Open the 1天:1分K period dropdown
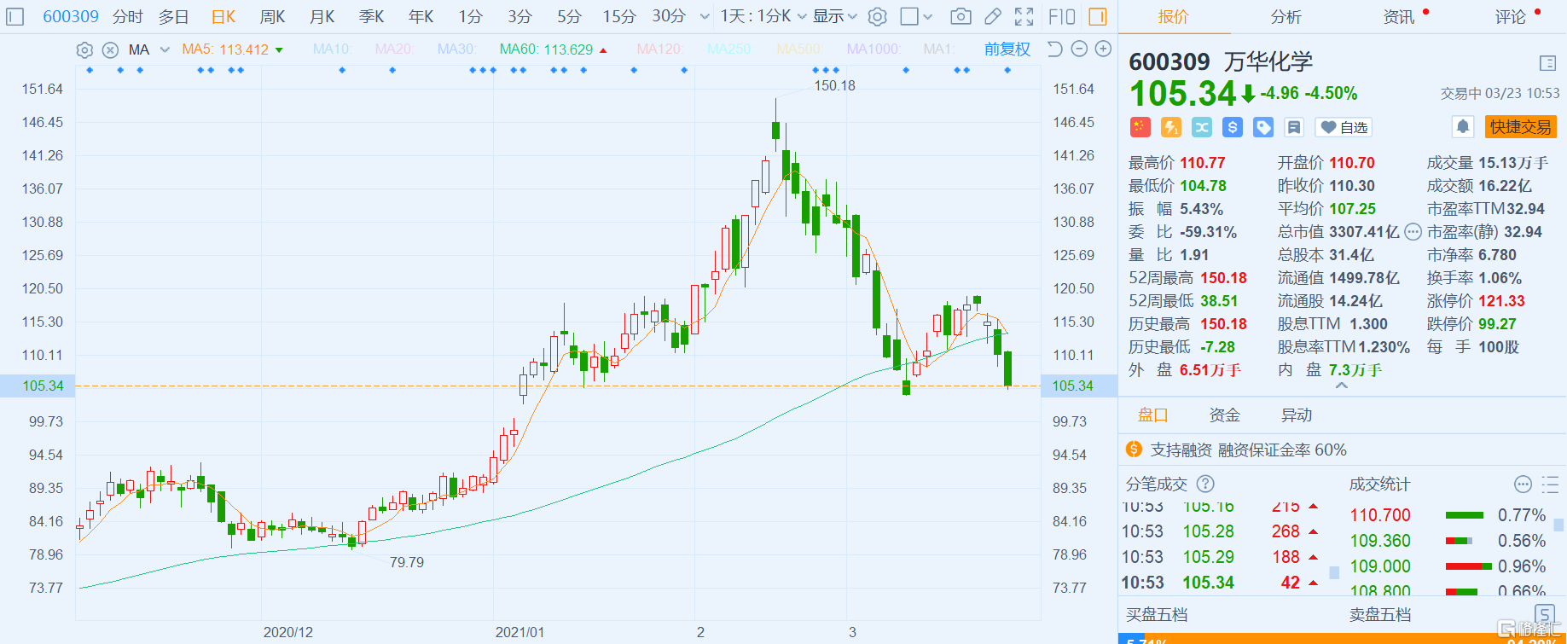This screenshot has width=1567, height=644. point(763,16)
